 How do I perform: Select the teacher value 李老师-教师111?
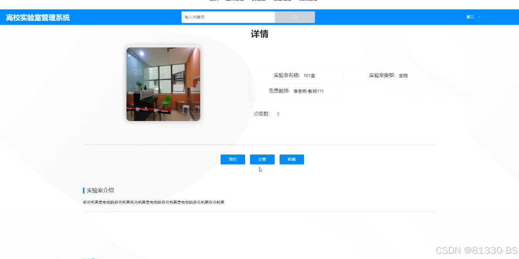(308, 91)
